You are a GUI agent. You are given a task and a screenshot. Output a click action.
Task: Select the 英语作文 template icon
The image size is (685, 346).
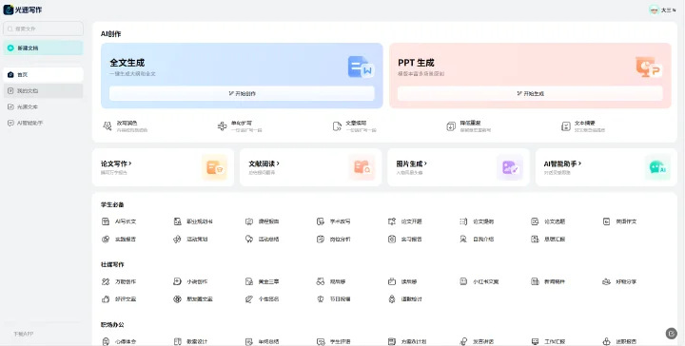606,221
